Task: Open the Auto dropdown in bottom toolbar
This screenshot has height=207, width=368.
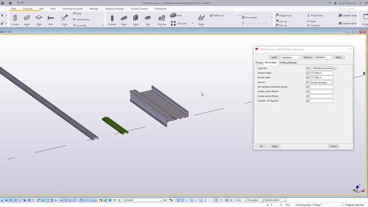Action: tap(240, 200)
